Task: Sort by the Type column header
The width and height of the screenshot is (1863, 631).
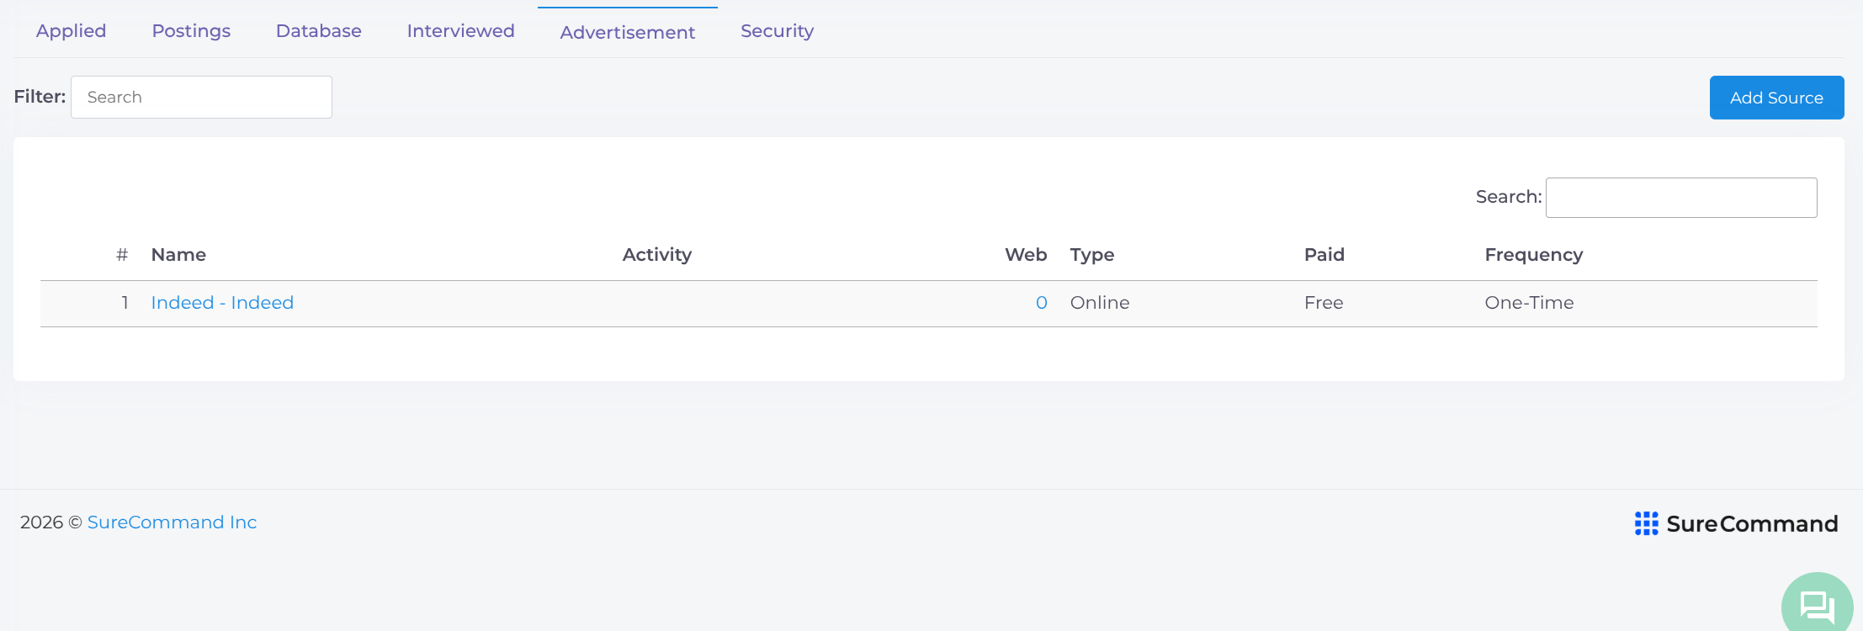Action: 1092,255
